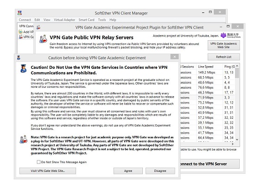Select the 52,8 Mbps server row

coord(208,108)
